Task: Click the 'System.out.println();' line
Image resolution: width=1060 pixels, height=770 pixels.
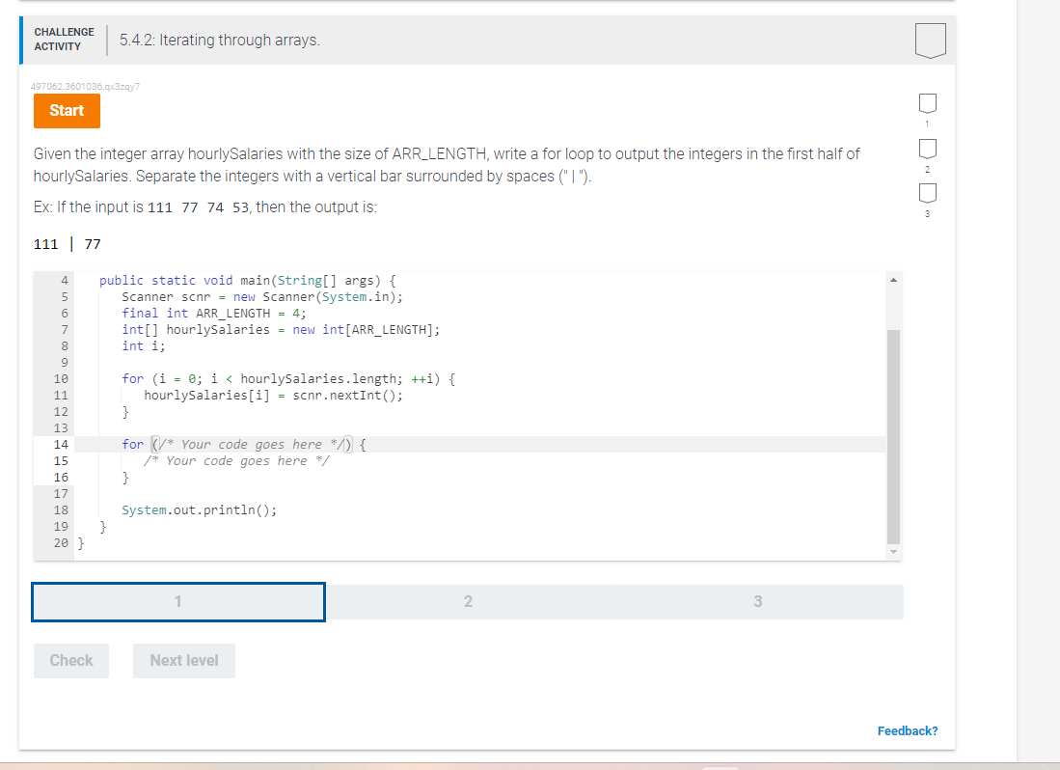Action: point(200,510)
